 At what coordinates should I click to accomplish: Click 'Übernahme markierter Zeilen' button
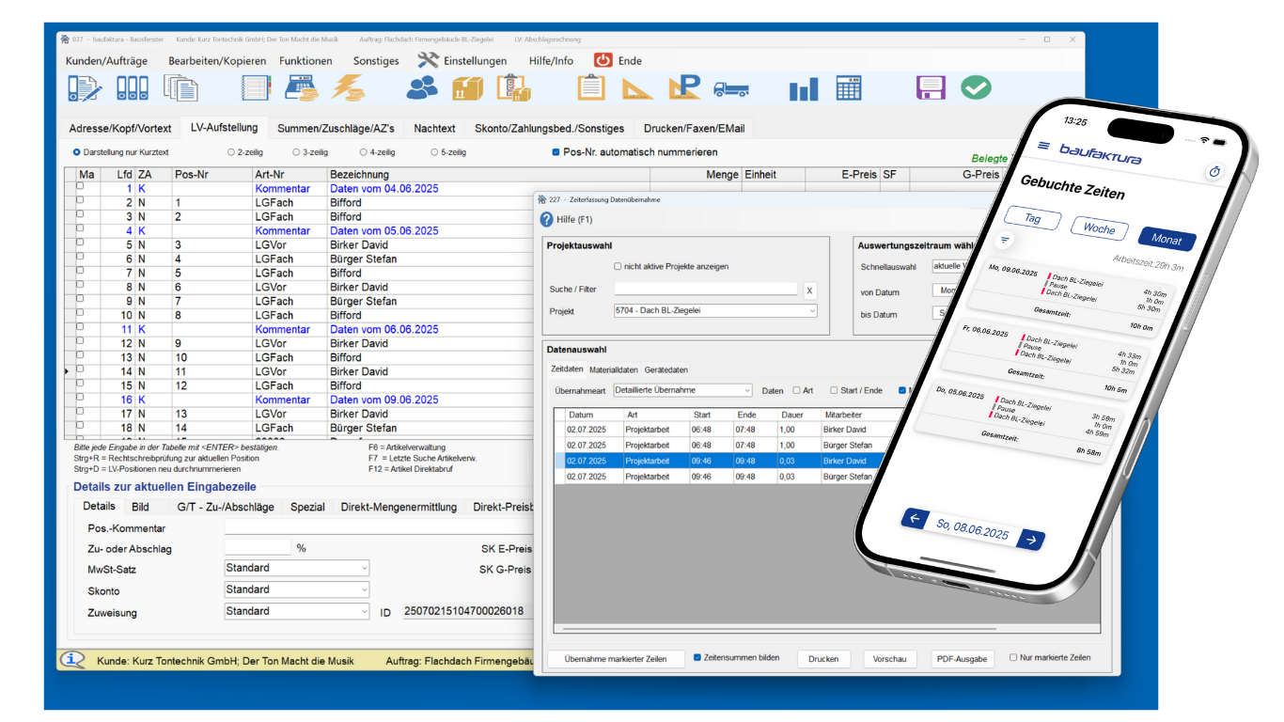pyautogui.click(x=616, y=659)
